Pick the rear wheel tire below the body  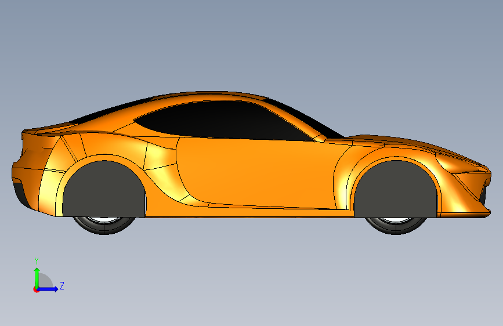(104, 226)
